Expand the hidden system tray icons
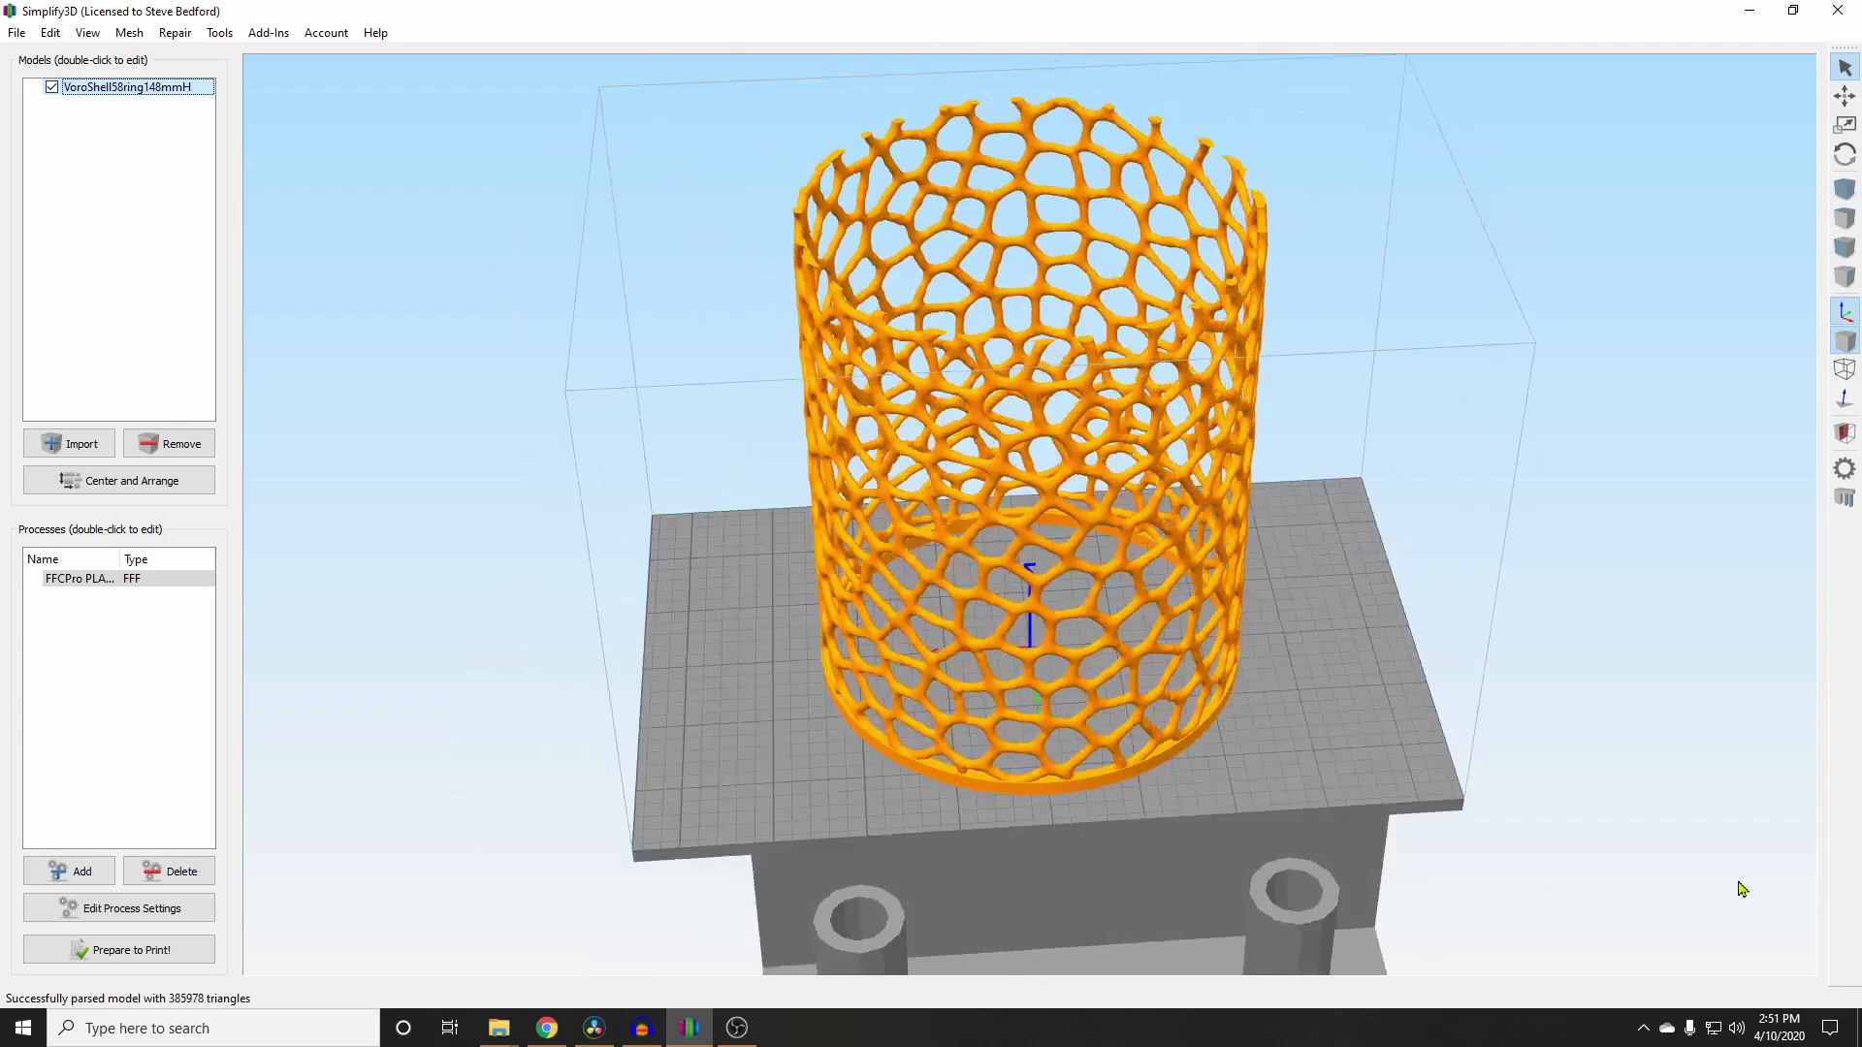This screenshot has height=1047, width=1862. click(1643, 1028)
